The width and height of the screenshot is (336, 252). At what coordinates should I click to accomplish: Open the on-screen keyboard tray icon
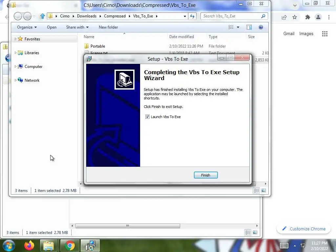(x=284, y=246)
